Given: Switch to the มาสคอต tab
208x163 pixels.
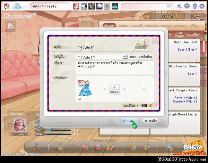Looking at the screenshot, I should pos(151,26).
